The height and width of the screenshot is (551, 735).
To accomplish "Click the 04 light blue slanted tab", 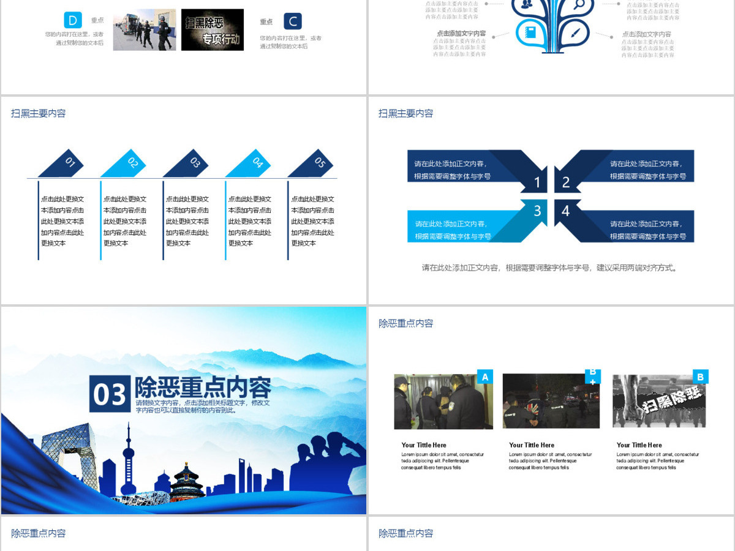I will (248, 163).
